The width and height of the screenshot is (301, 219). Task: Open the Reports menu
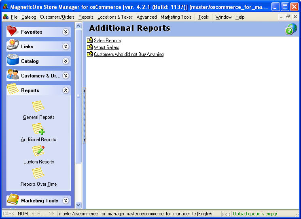pos(86,17)
